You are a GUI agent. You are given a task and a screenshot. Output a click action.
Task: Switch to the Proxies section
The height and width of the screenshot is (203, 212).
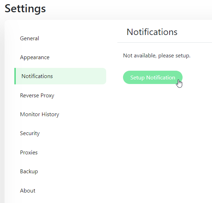(29, 153)
